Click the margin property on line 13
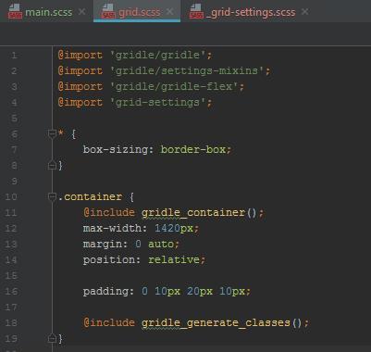Screen dimensions: 371x352 click(103, 245)
